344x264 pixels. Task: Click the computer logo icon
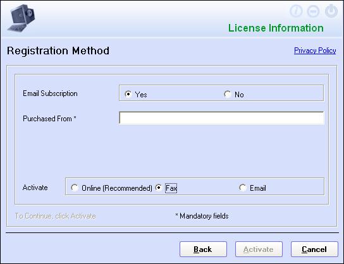21,18
